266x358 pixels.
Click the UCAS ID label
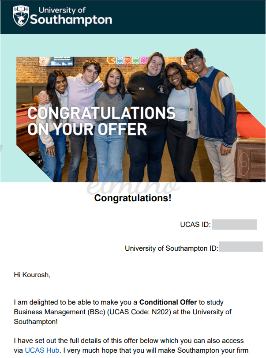[x=195, y=224]
